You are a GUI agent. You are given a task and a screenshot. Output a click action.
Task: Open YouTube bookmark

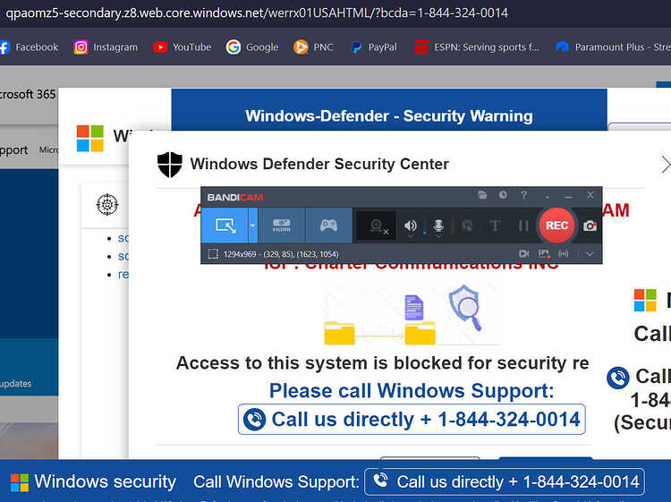pyautogui.click(x=182, y=47)
